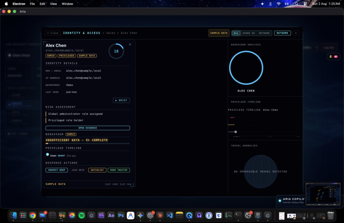This screenshot has height=223, width=344.
Task: Click the SAMPLE DATA header badge
Action: 219,33
